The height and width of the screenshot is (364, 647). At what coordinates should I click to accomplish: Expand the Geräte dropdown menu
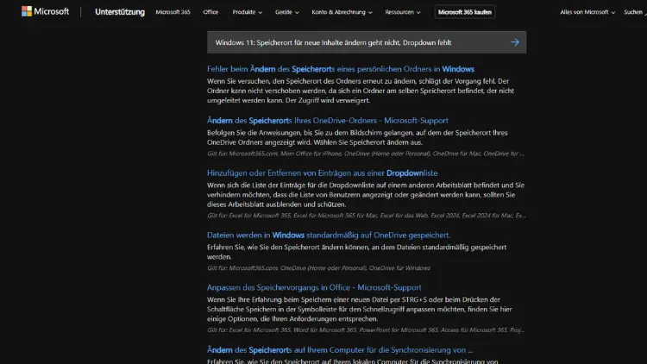click(286, 12)
